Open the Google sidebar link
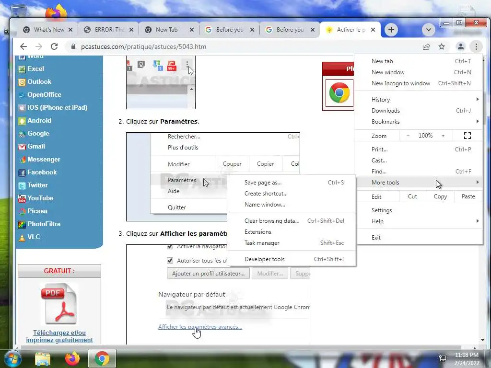This screenshot has height=368, width=491. pyautogui.click(x=38, y=133)
